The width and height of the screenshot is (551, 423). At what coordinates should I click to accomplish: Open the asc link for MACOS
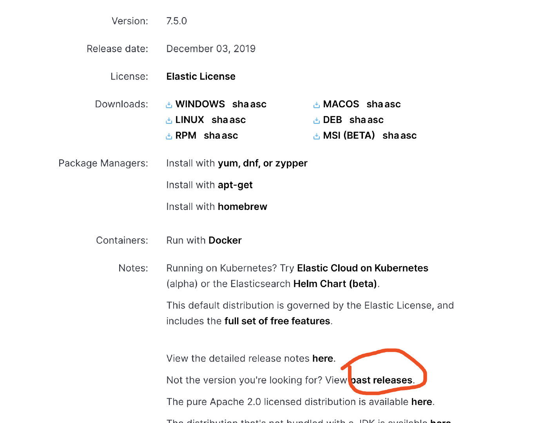point(393,104)
